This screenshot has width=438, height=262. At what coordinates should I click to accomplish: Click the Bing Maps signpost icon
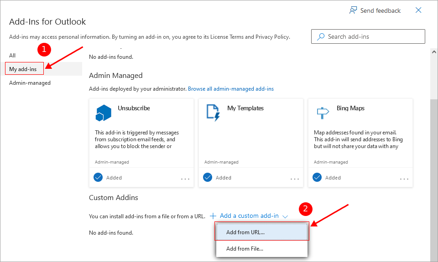322,113
